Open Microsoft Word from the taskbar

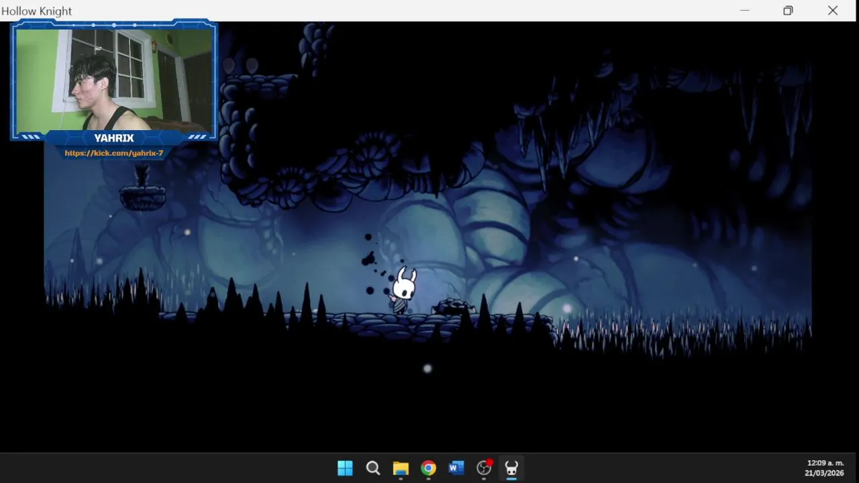pos(456,468)
